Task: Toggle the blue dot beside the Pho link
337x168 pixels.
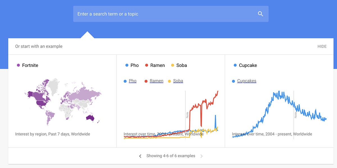Action: (125, 81)
